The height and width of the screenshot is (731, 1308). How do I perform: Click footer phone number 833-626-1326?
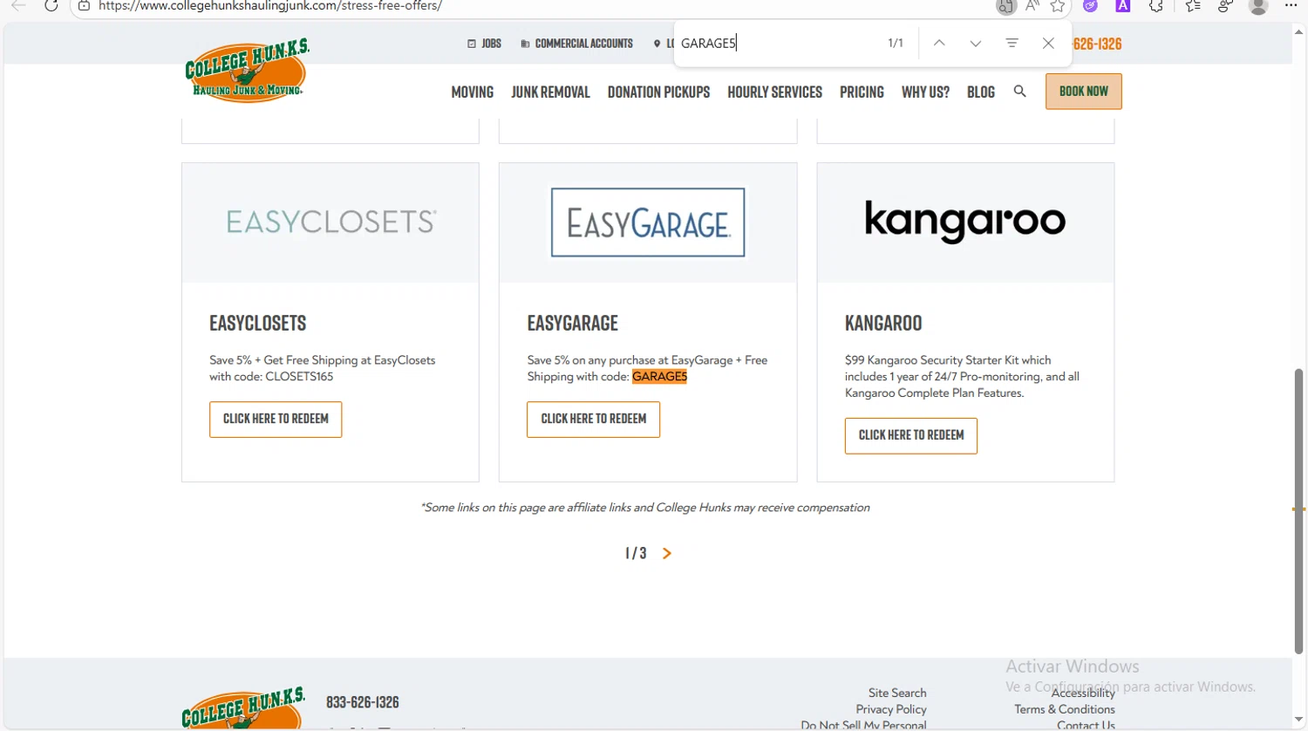363,702
